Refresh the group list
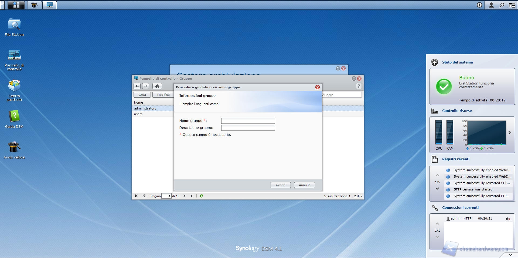 (x=201, y=196)
